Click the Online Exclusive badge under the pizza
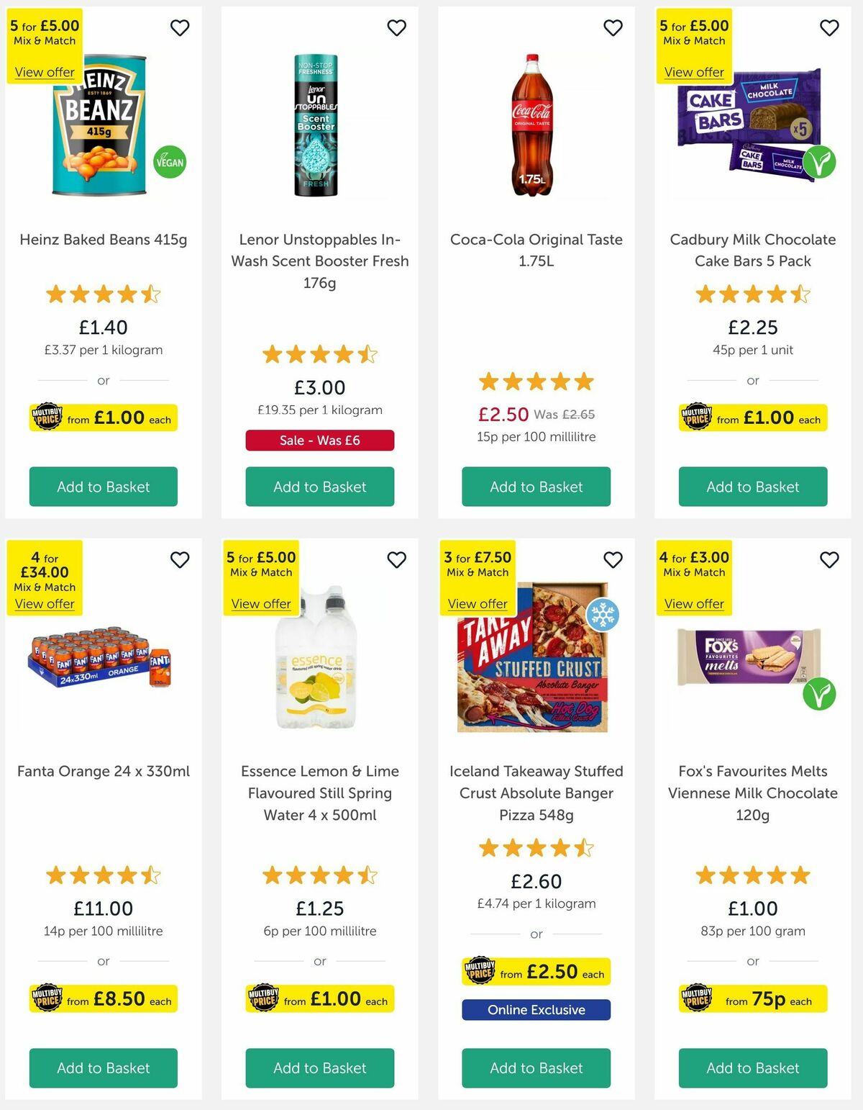The width and height of the screenshot is (863, 1110). coord(536,1010)
